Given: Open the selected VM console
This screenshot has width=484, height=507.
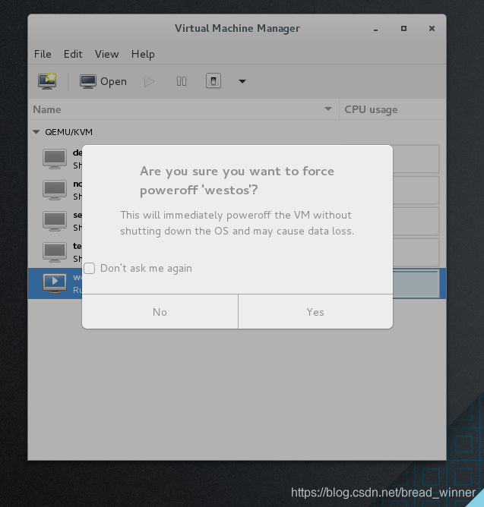Looking at the screenshot, I should 103,81.
